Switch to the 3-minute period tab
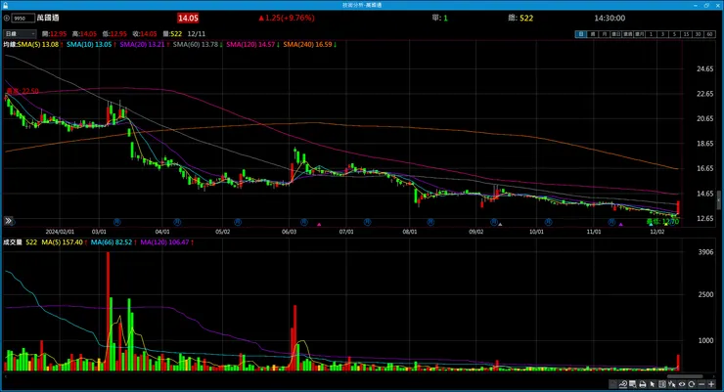Screen dimensions: 724x392 click(662, 34)
